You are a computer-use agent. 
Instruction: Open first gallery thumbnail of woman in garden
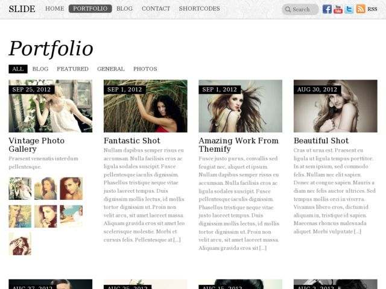click(20, 188)
